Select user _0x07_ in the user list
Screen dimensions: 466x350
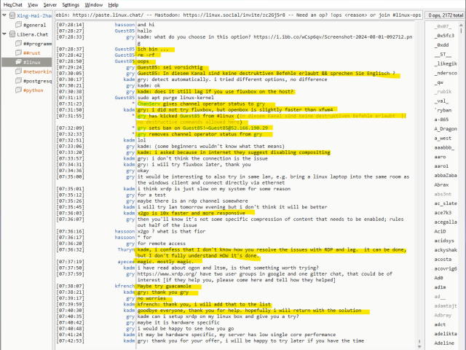[443, 26]
